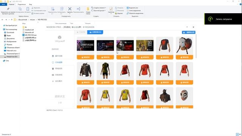The image size is (242, 136).
Task: Click Вырезать scissors in Explorer ribbon
Action: pos(36,8)
